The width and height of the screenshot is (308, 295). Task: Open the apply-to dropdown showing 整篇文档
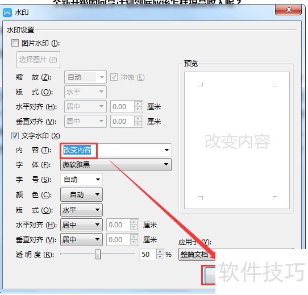(x=197, y=255)
